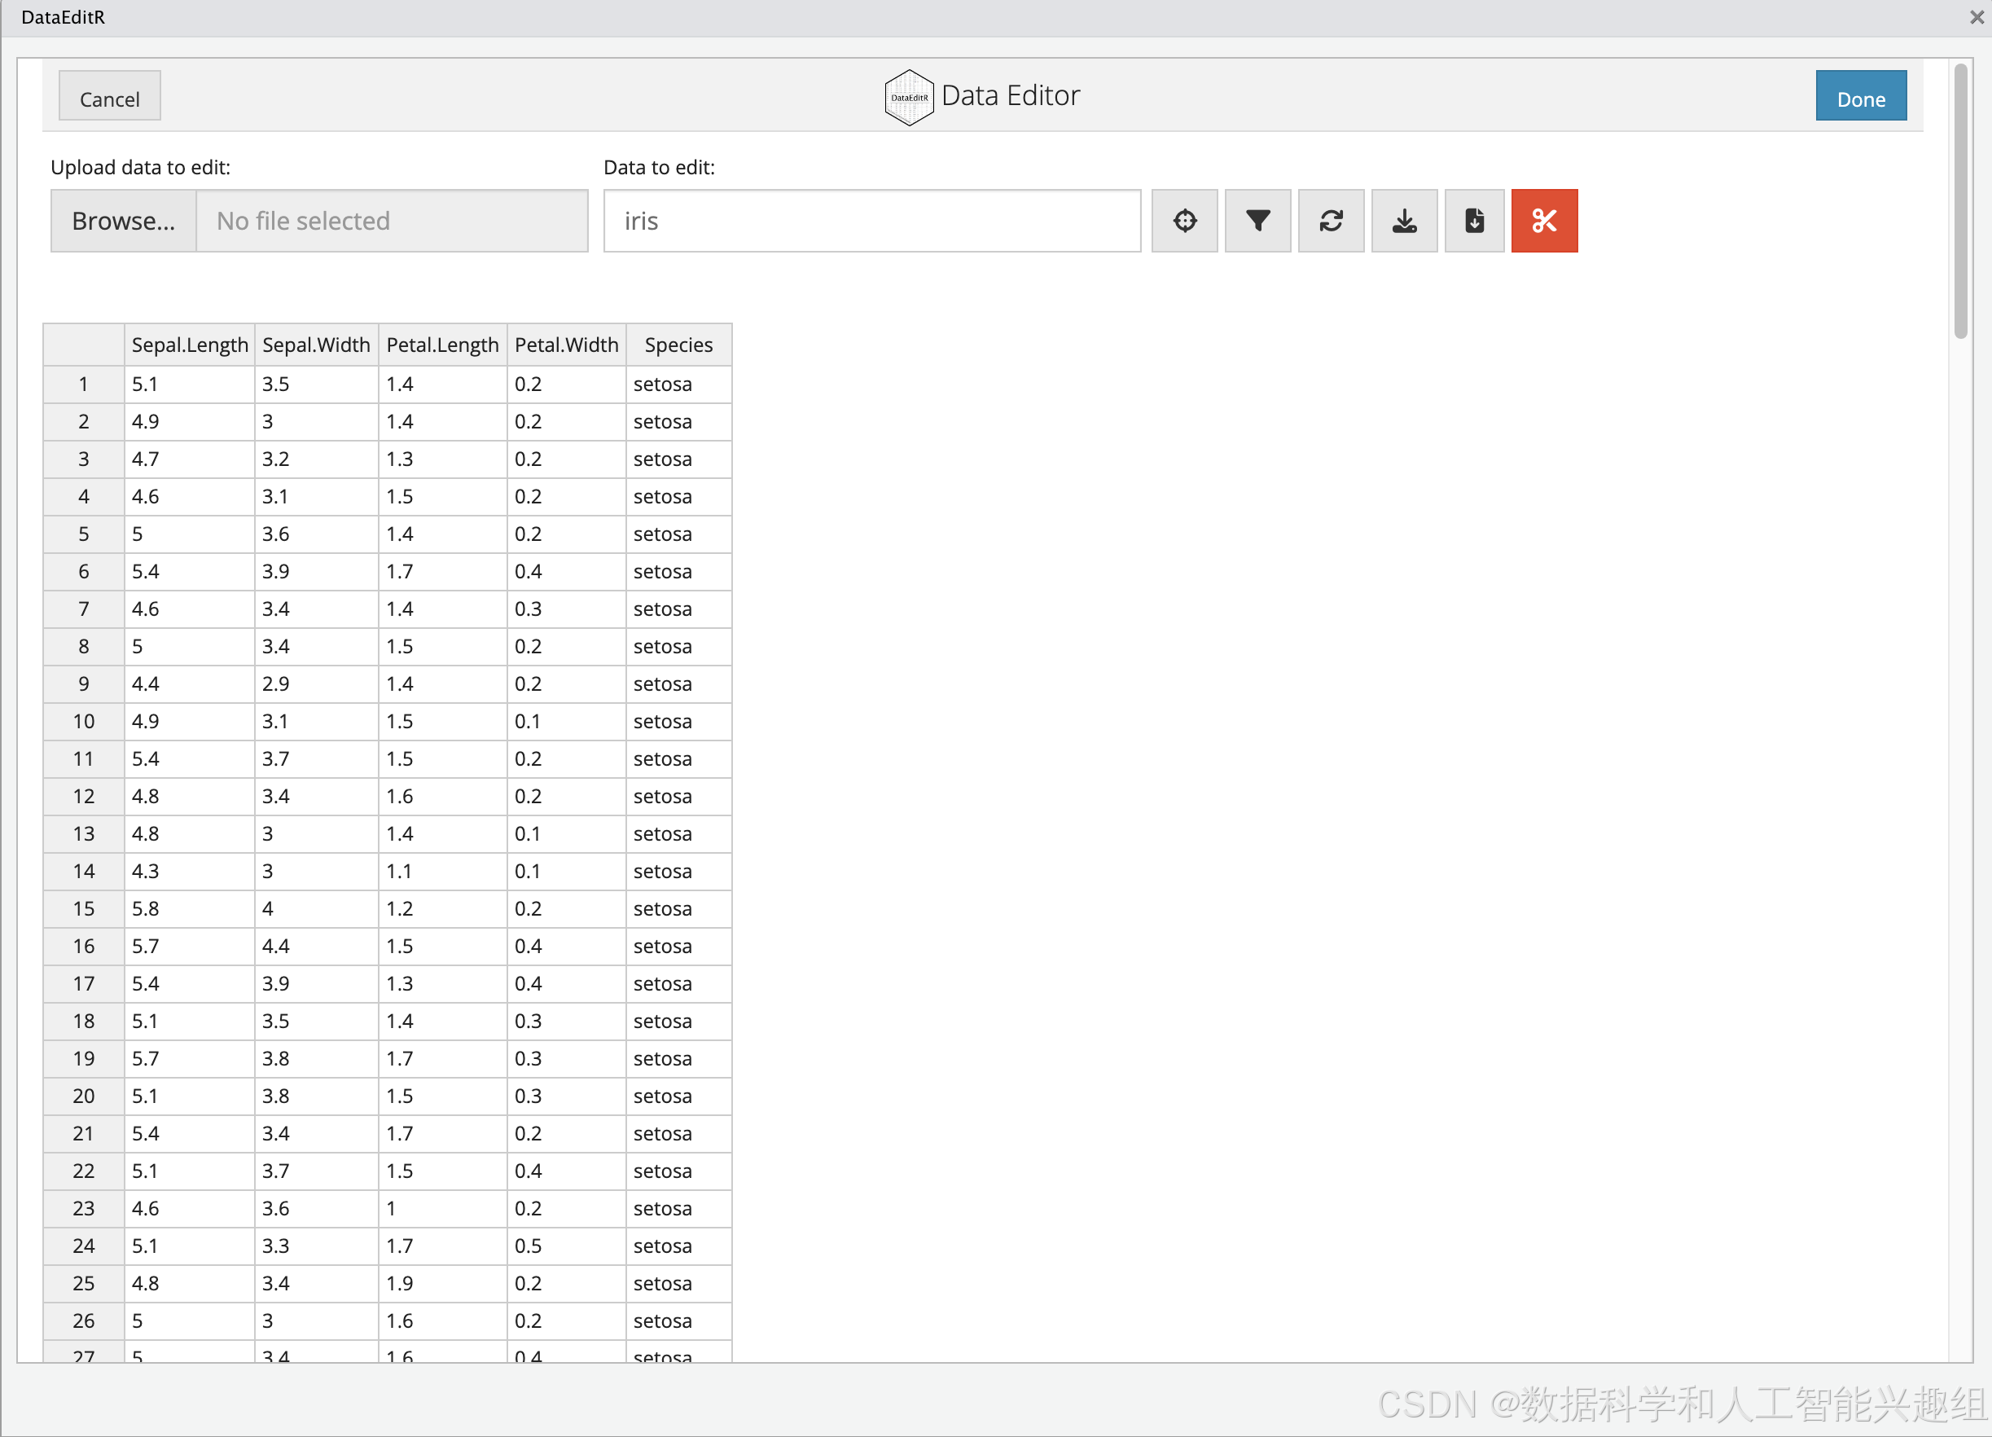Click Sepal.Width cell in row 16
This screenshot has width=1992, height=1437.
click(315, 946)
